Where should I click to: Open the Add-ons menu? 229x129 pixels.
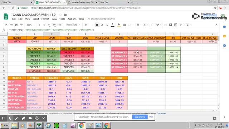72,19
